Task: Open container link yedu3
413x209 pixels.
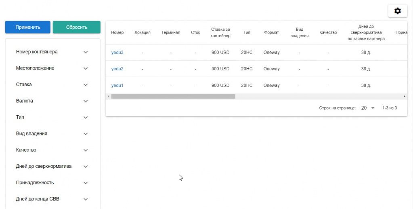Action: coord(117,53)
